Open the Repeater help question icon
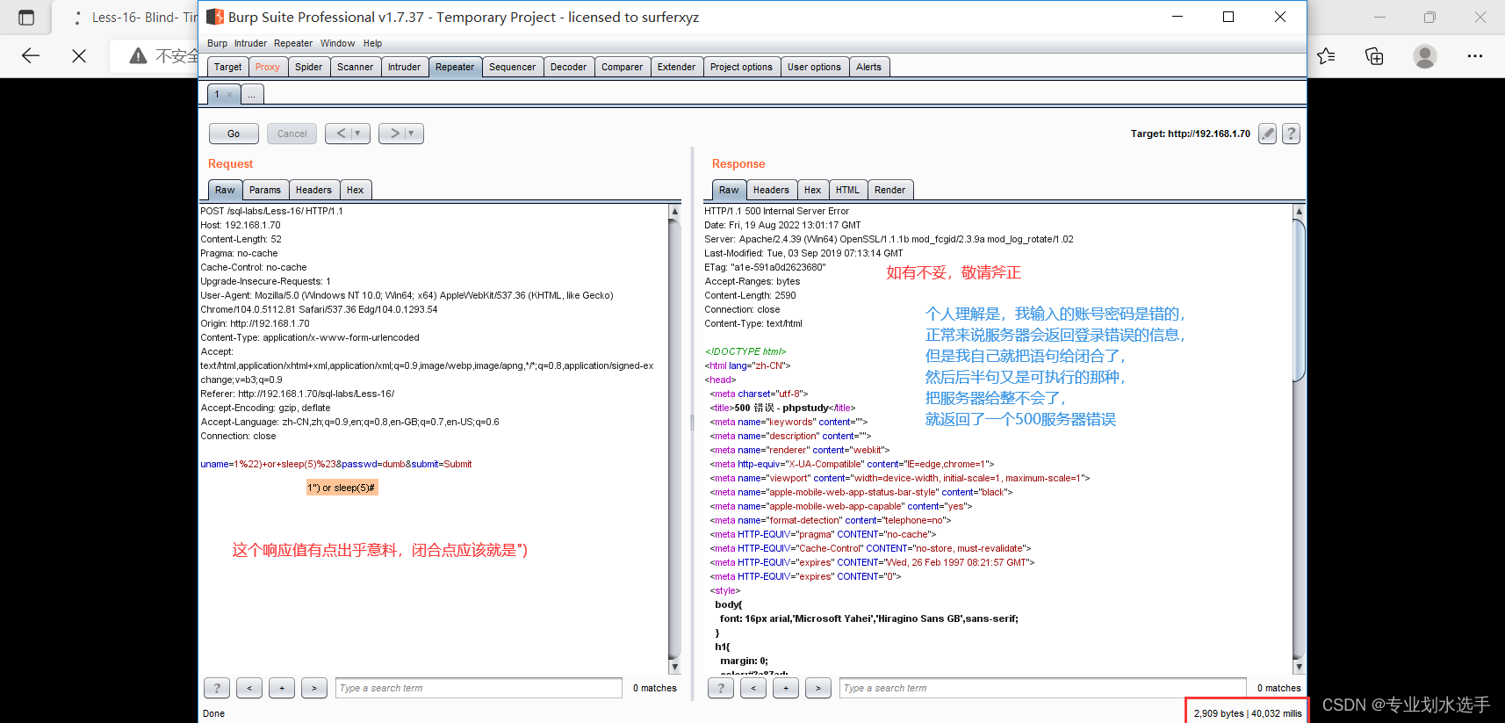The height and width of the screenshot is (723, 1505). tap(1291, 134)
